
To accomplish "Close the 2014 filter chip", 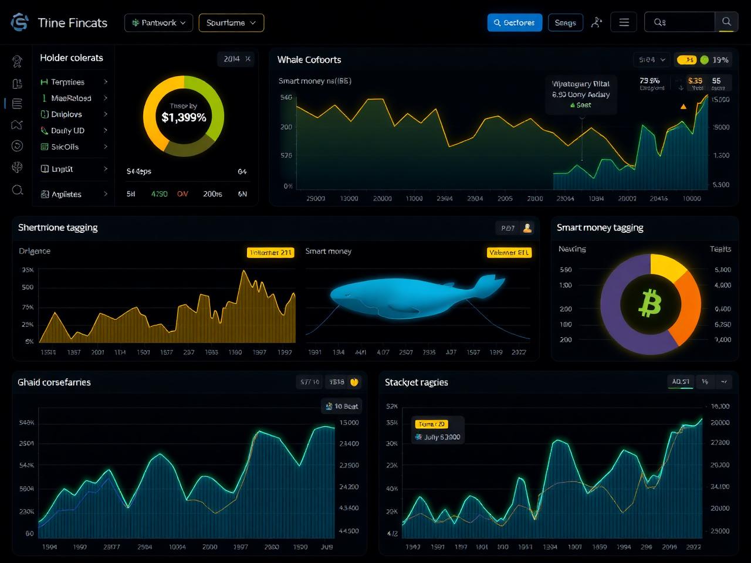I will tap(248, 59).
